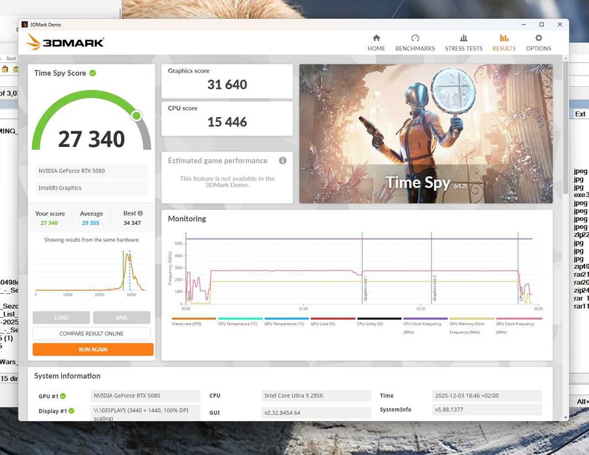Viewport: 589px width, 455px height.
Task: Click the Graphics test 1 marker in Monitoring
Action: point(364,288)
